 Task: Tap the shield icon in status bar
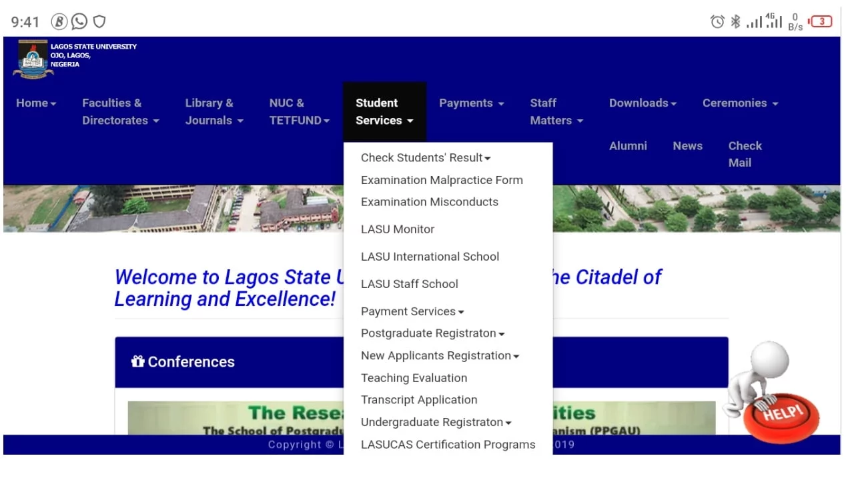point(99,22)
